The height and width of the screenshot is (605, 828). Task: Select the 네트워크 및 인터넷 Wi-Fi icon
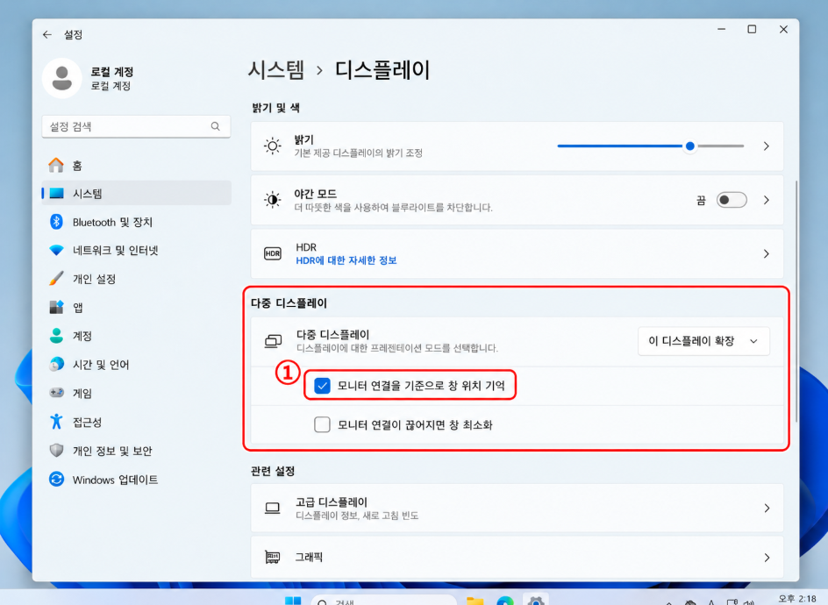(x=56, y=250)
